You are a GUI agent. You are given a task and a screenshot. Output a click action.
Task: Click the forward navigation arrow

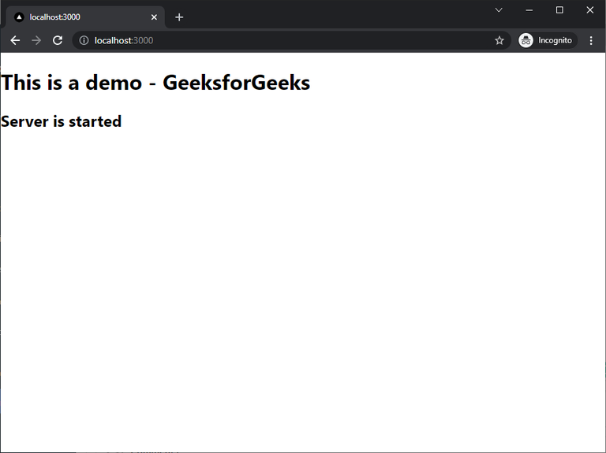[x=36, y=40]
